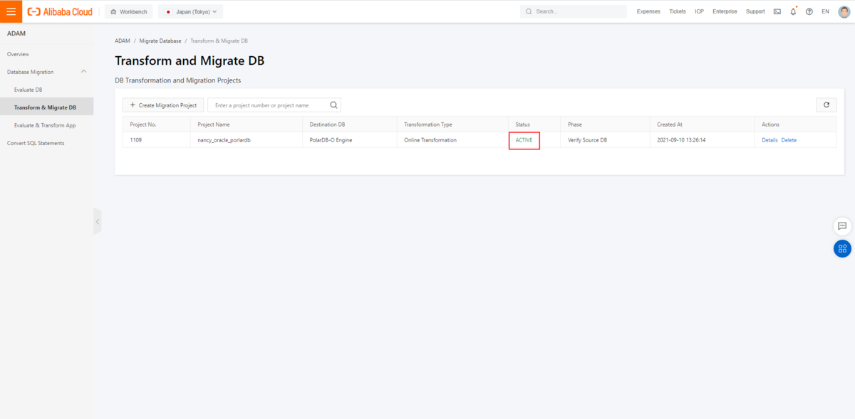Go to Migrate Database breadcrumb

pyautogui.click(x=160, y=41)
